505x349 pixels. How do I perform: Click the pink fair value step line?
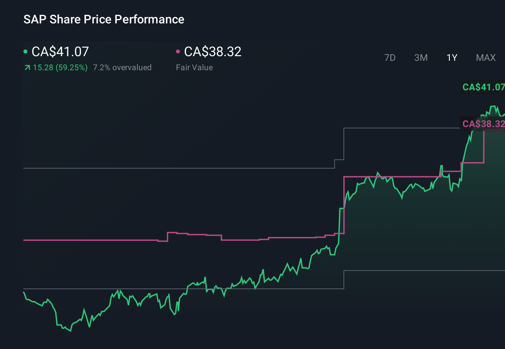point(100,240)
